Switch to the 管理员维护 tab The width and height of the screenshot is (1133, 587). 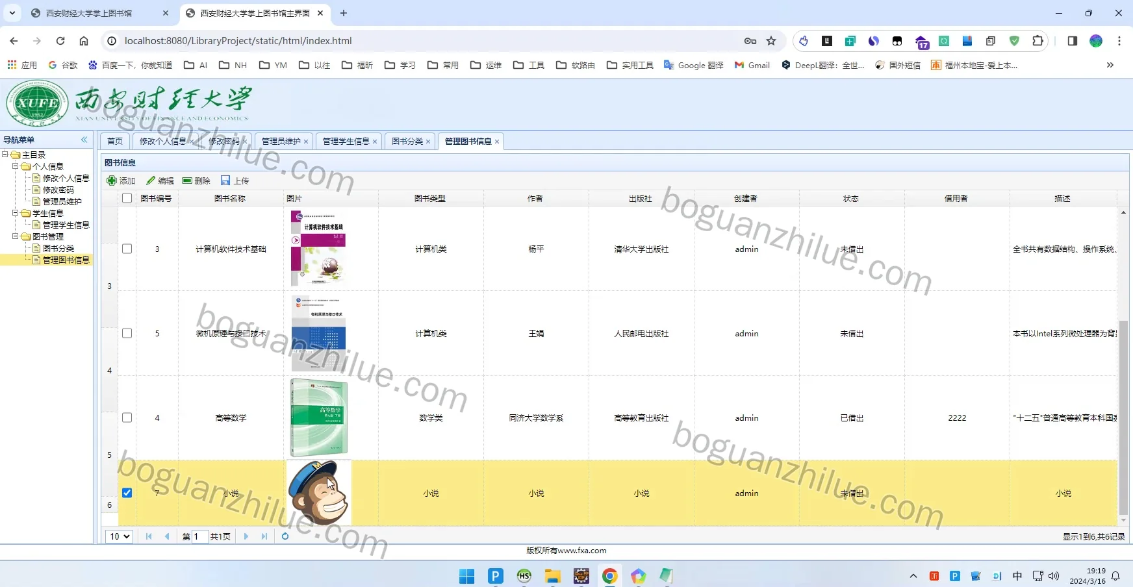tap(281, 142)
